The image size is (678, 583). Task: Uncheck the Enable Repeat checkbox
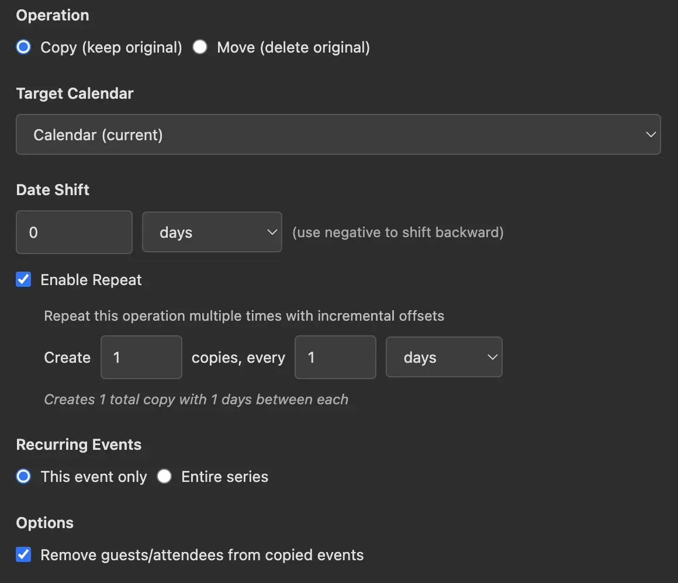tap(23, 279)
